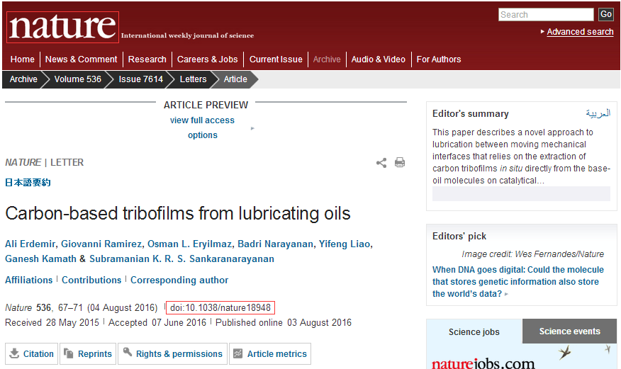Click the Search input field
This screenshot has width=621, height=369.
(x=546, y=15)
